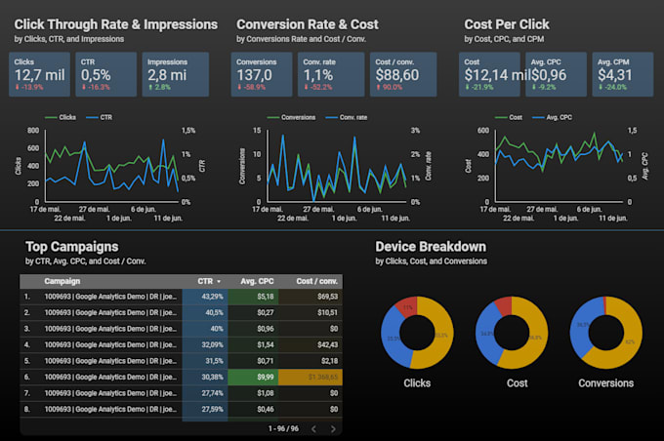The image size is (664, 441).
Task: Click Avg. CPC cell $5,18
Action: point(253,297)
